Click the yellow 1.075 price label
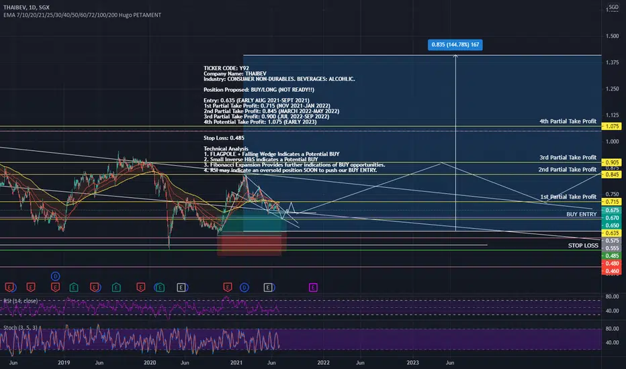This screenshot has height=369, width=626. click(612, 126)
